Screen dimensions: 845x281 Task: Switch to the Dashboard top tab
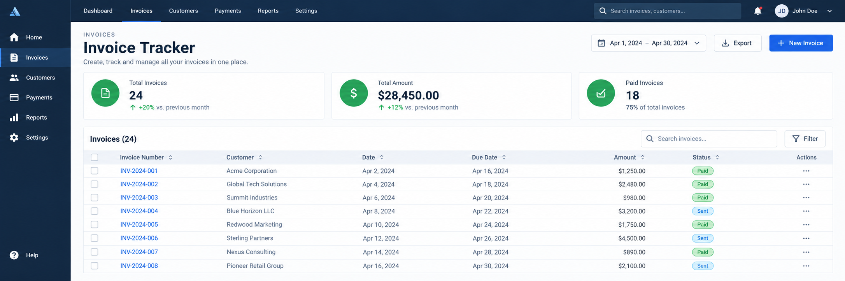tap(98, 11)
